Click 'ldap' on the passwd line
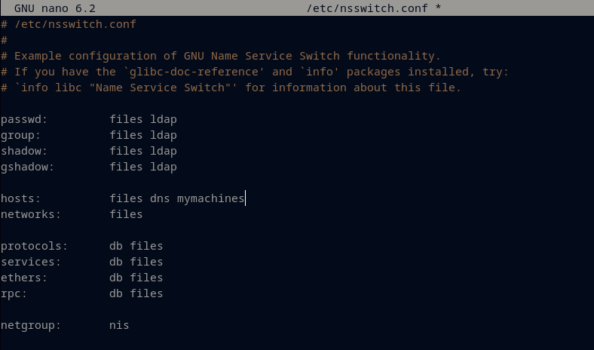Screen dimensions: 594x350 164,119
